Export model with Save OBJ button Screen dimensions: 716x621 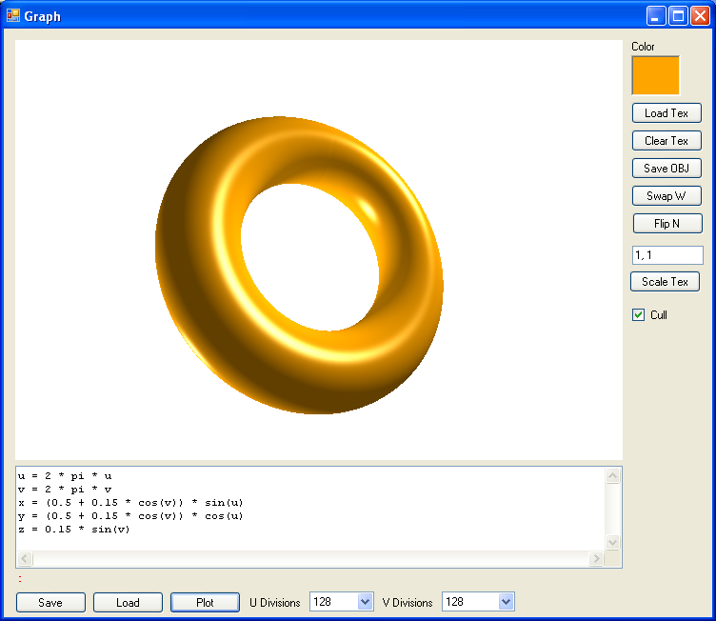point(666,169)
